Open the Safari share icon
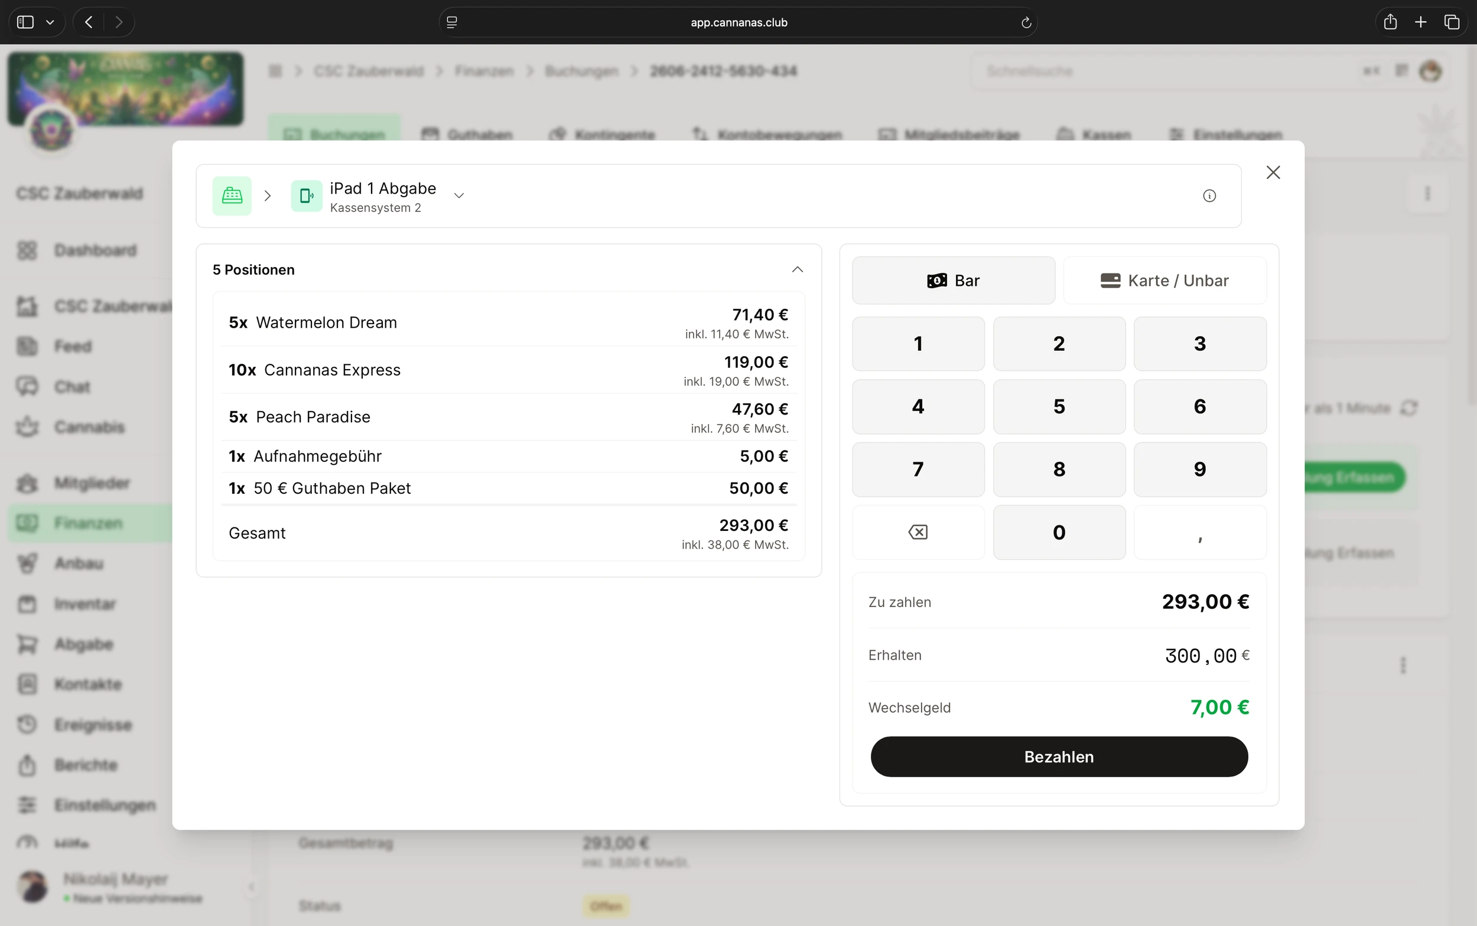This screenshot has height=926, width=1477. [1390, 22]
